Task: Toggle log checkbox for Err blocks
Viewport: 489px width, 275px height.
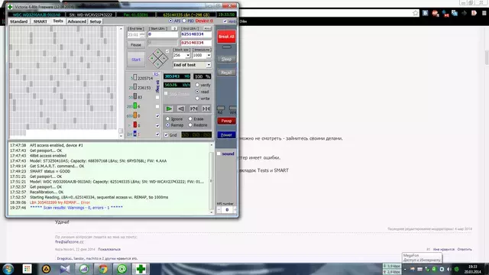Action: pyautogui.click(x=157, y=134)
